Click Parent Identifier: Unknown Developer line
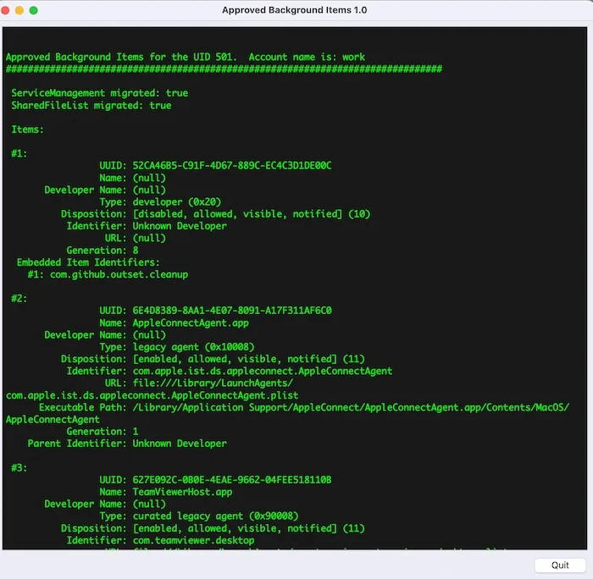Viewport: 593px width, 579px height. [127, 444]
